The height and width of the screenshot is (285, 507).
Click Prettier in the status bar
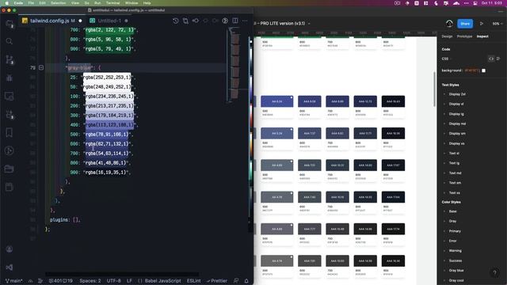click(x=217, y=281)
